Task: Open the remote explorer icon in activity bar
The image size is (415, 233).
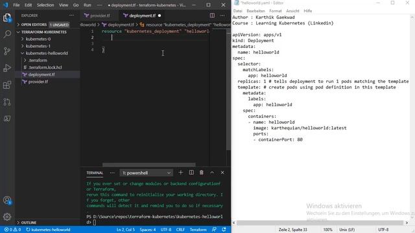Action: [7, 118]
